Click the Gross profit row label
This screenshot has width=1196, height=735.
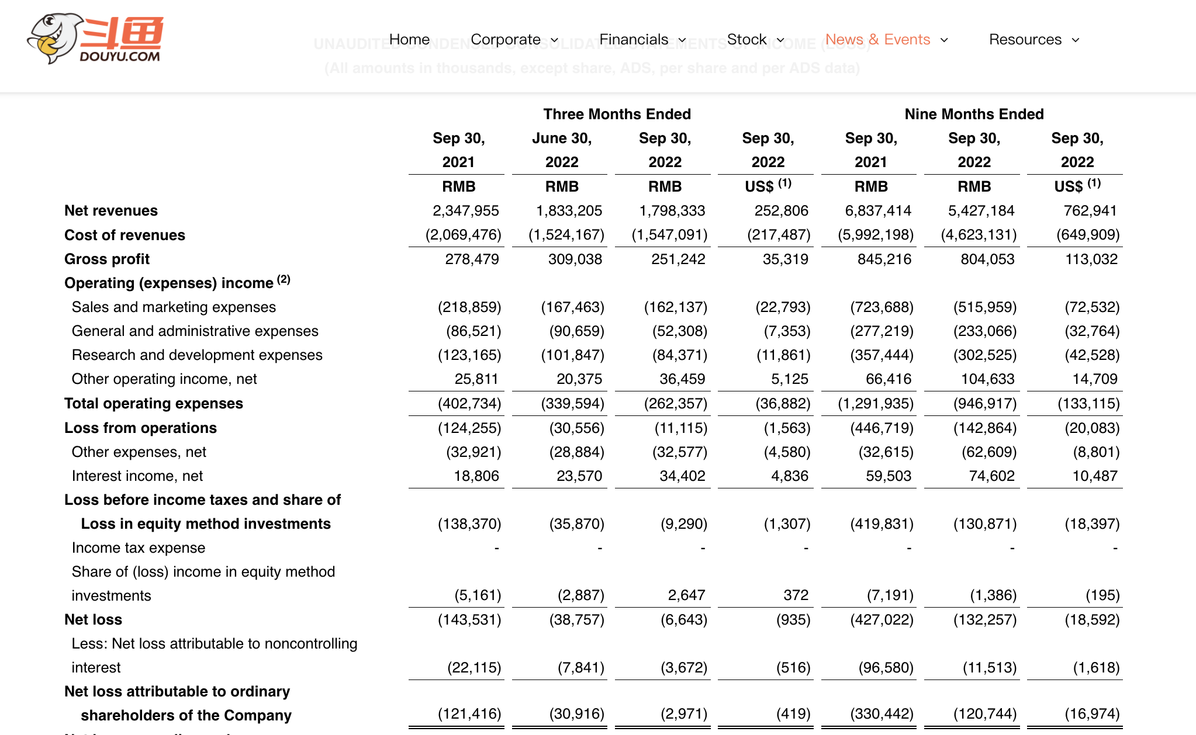pos(107,259)
